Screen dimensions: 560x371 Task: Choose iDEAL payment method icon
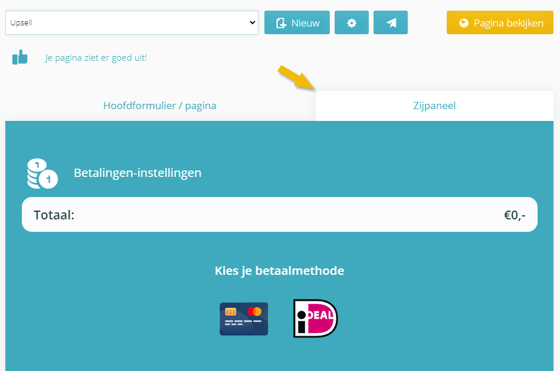pyautogui.click(x=315, y=318)
